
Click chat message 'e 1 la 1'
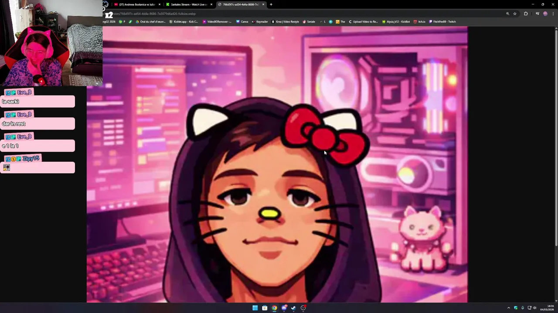coord(37,146)
